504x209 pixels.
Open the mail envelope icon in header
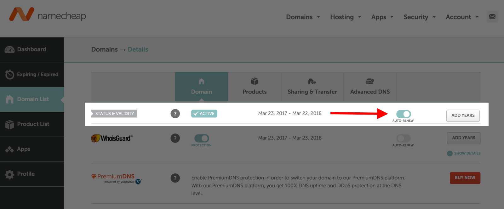tap(492, 16)
